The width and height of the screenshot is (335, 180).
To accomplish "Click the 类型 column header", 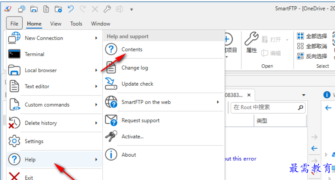I will [280, 121].
